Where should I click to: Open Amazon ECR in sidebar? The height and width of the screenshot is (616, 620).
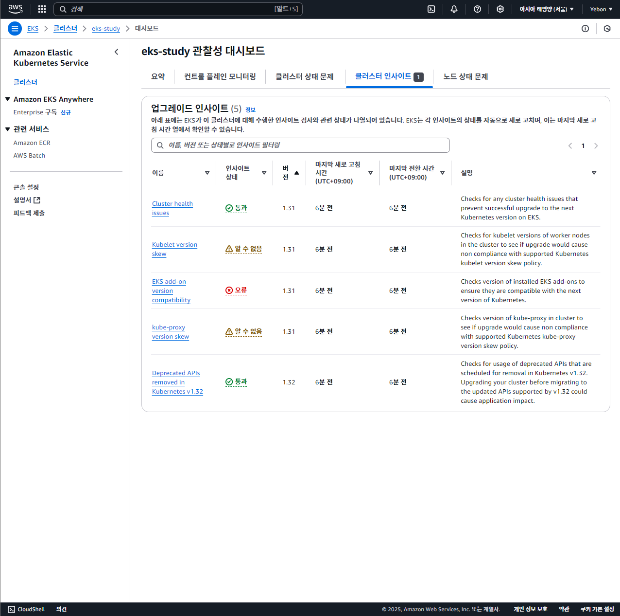32,143
